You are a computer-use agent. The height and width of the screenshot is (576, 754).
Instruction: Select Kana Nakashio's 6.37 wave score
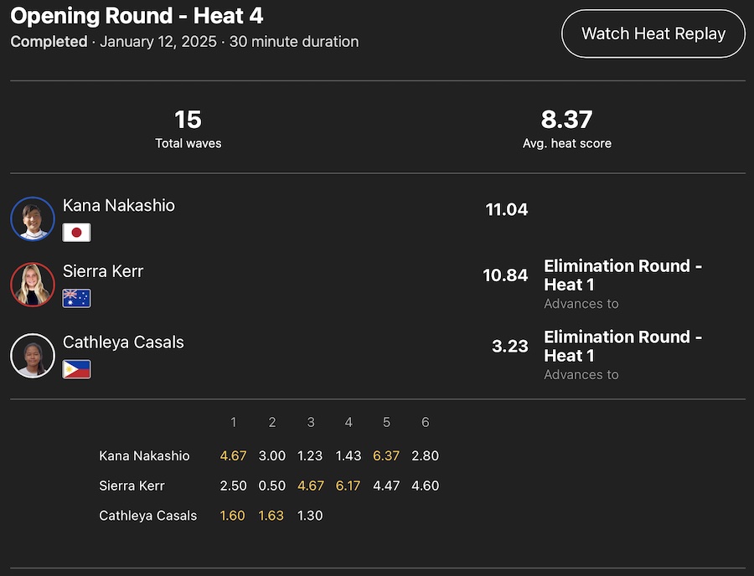point(386,456)
